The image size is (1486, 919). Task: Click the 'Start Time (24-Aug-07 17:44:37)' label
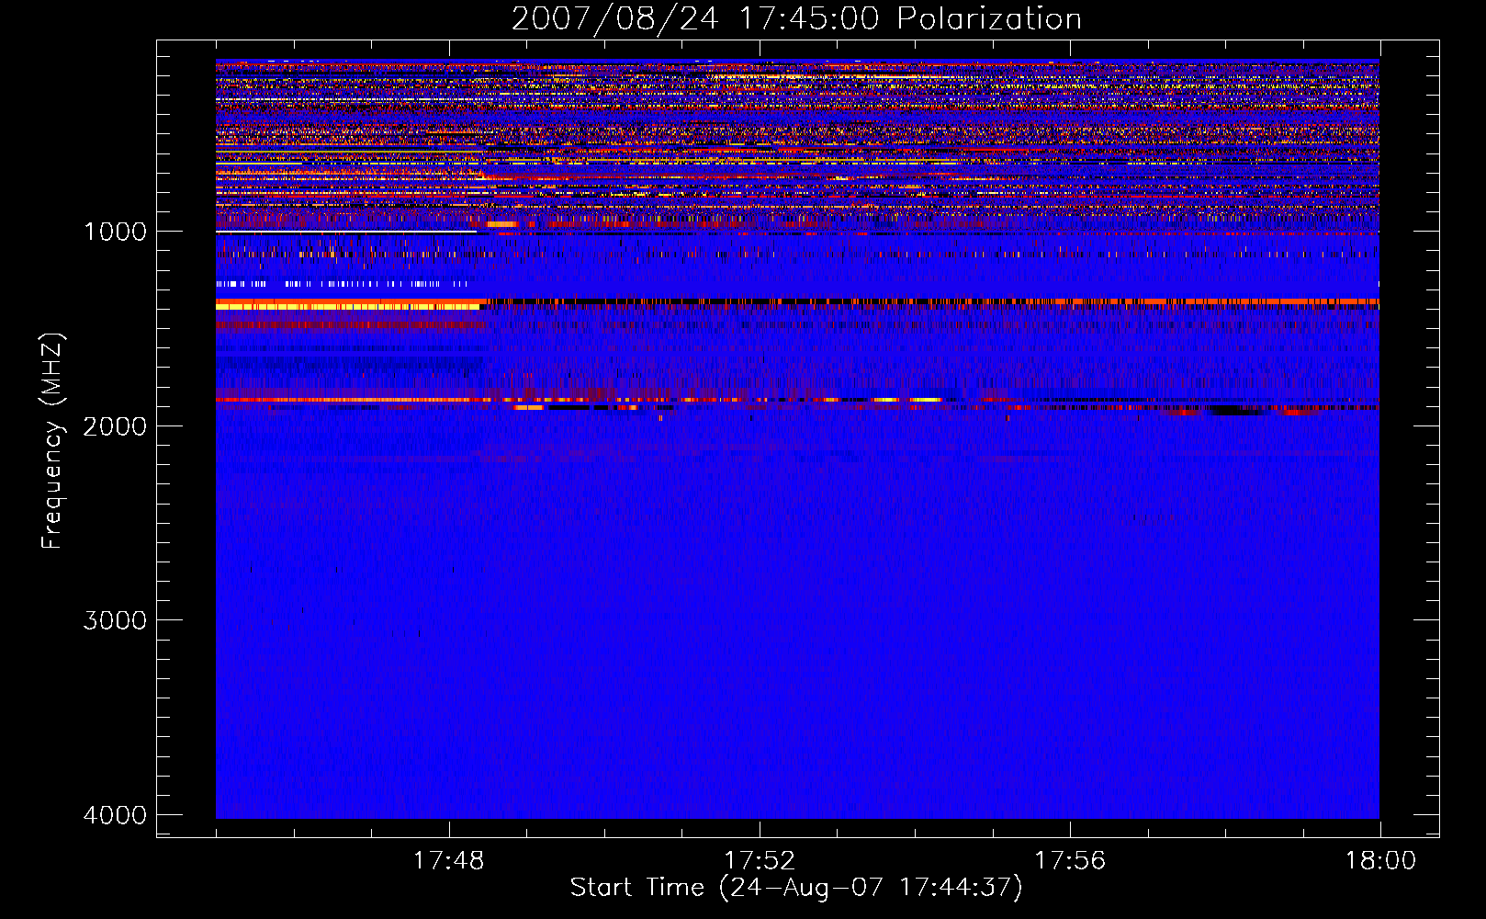[796, 888]
